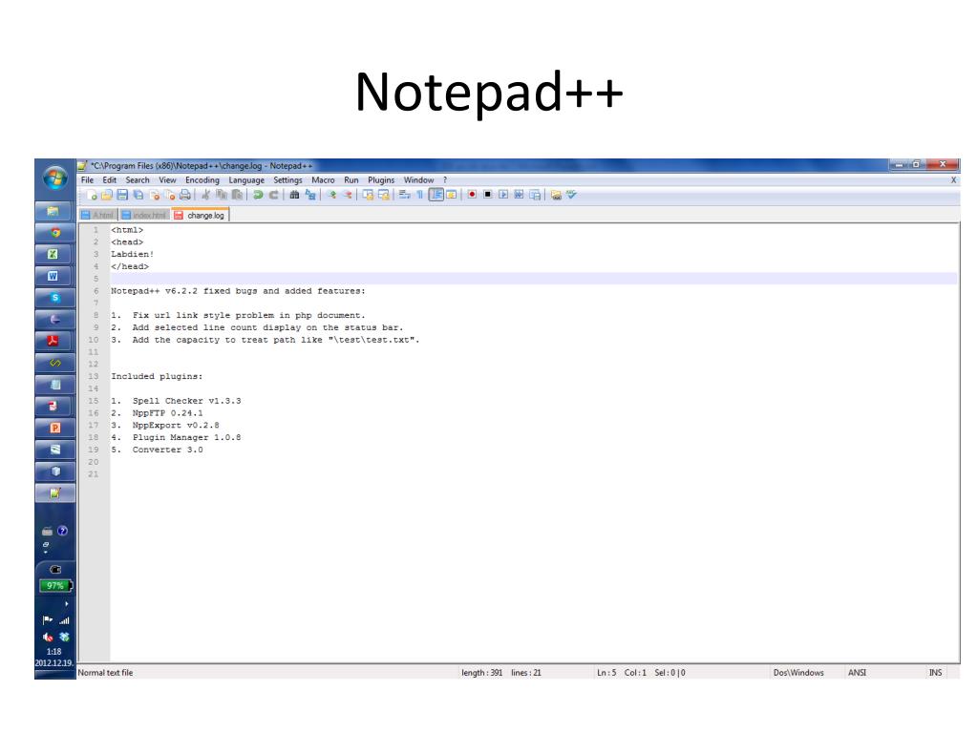The width and height of the screenshot is (978, 733).
Task: Save the current file with the floppy icon
Action: pos(122,195)
